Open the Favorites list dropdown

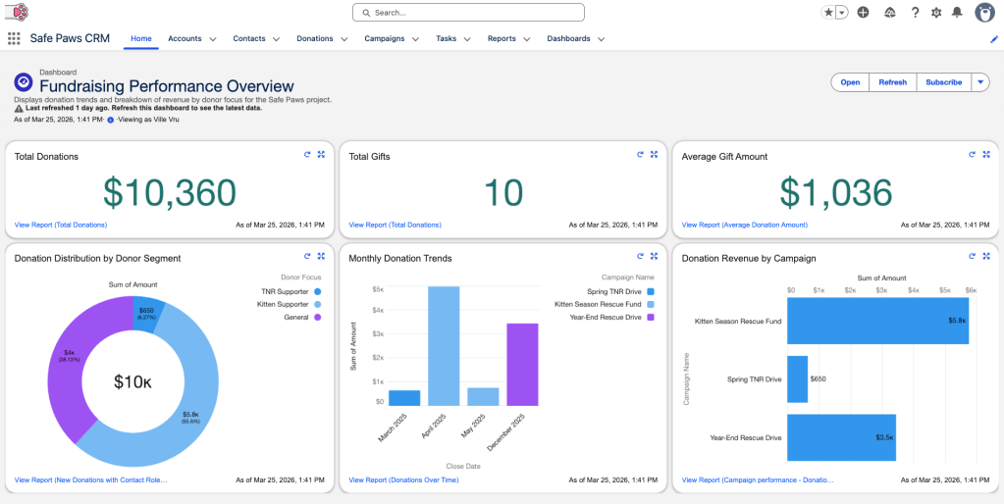click(x=841, y=13)
